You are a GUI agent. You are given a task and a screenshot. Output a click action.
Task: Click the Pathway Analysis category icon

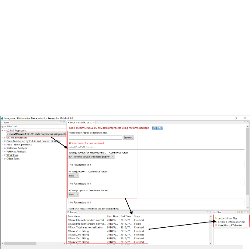click(5, 152)
